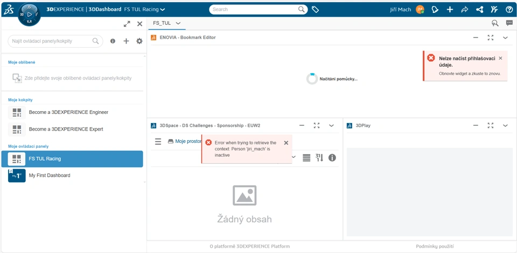Switch 3DSpace to list view icon
Viewport: 517px width, 253px height.
[306, 158]
